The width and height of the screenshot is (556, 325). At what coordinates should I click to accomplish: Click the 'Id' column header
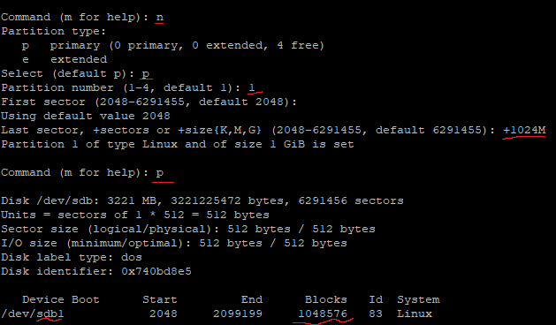point(376,300)
